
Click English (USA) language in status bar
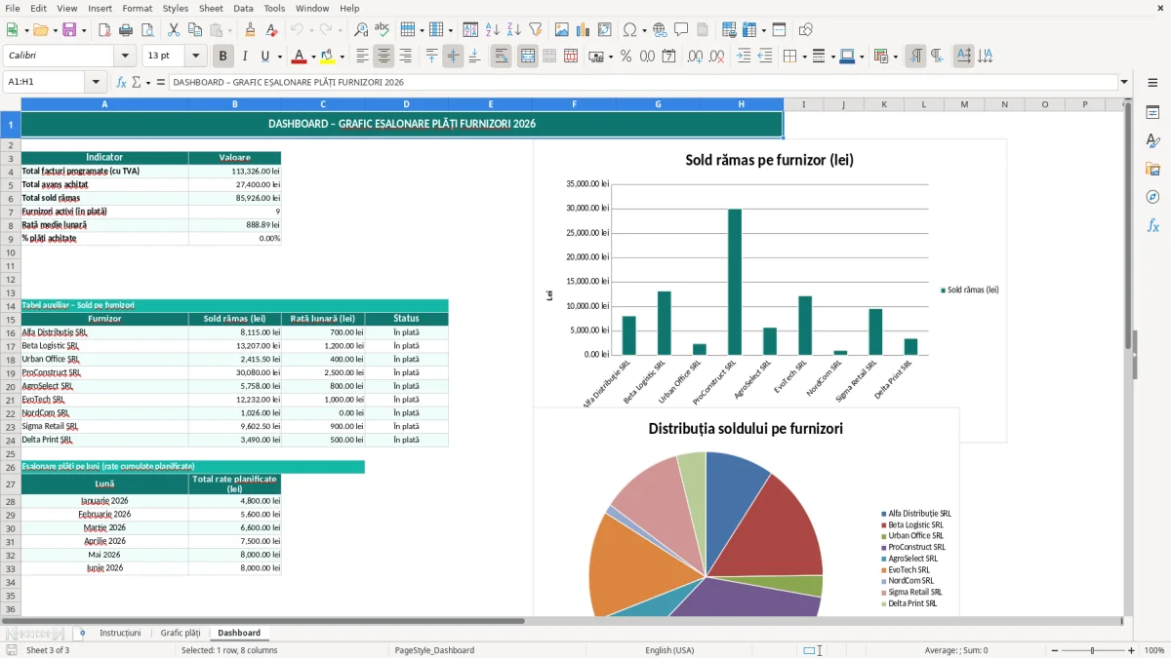coord(669,650)
